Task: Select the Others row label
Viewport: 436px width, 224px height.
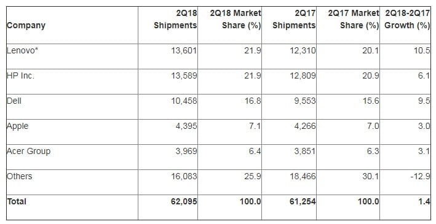Action: tap(20, 176)
